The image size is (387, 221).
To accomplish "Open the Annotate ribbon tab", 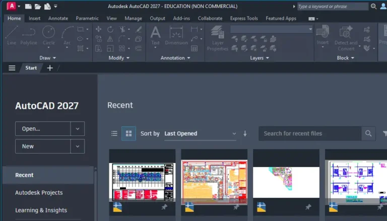I will pyautogui.click(x=58, y=19).
